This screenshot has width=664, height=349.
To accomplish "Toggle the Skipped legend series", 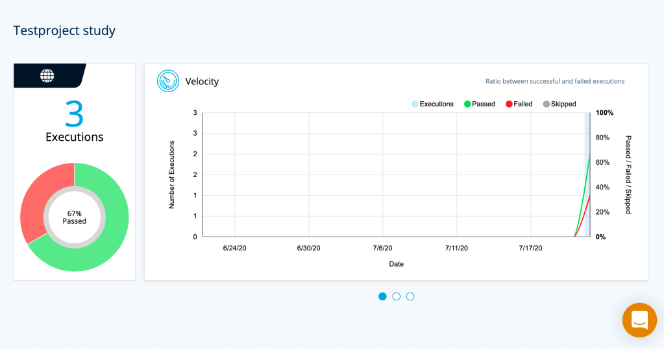I will [x=559, y=104].
